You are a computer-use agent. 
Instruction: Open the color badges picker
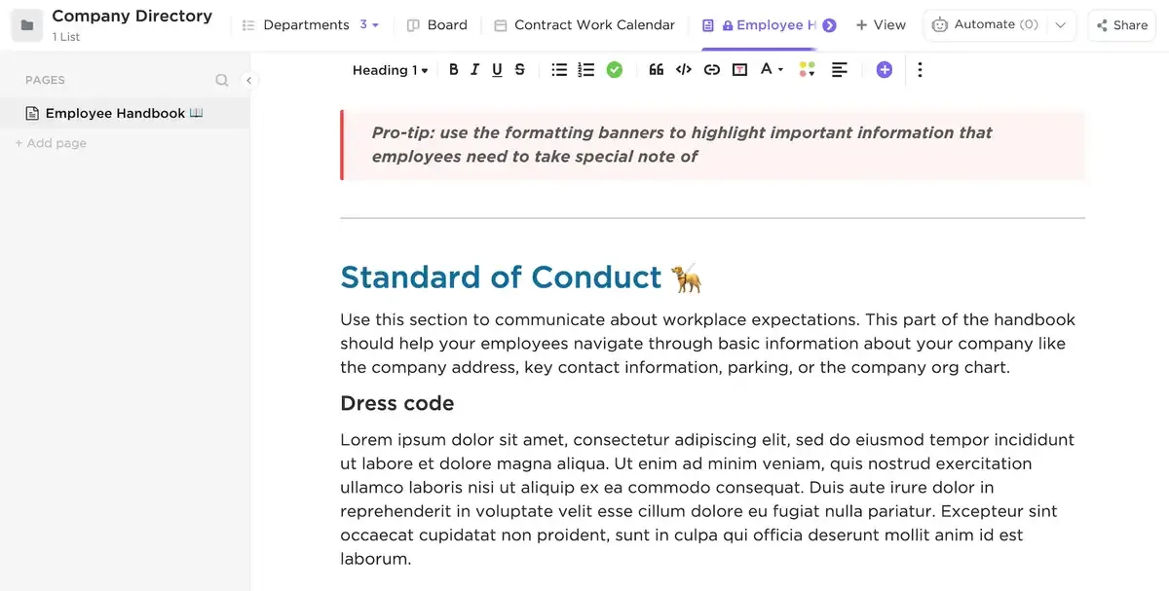pos(807,69)
